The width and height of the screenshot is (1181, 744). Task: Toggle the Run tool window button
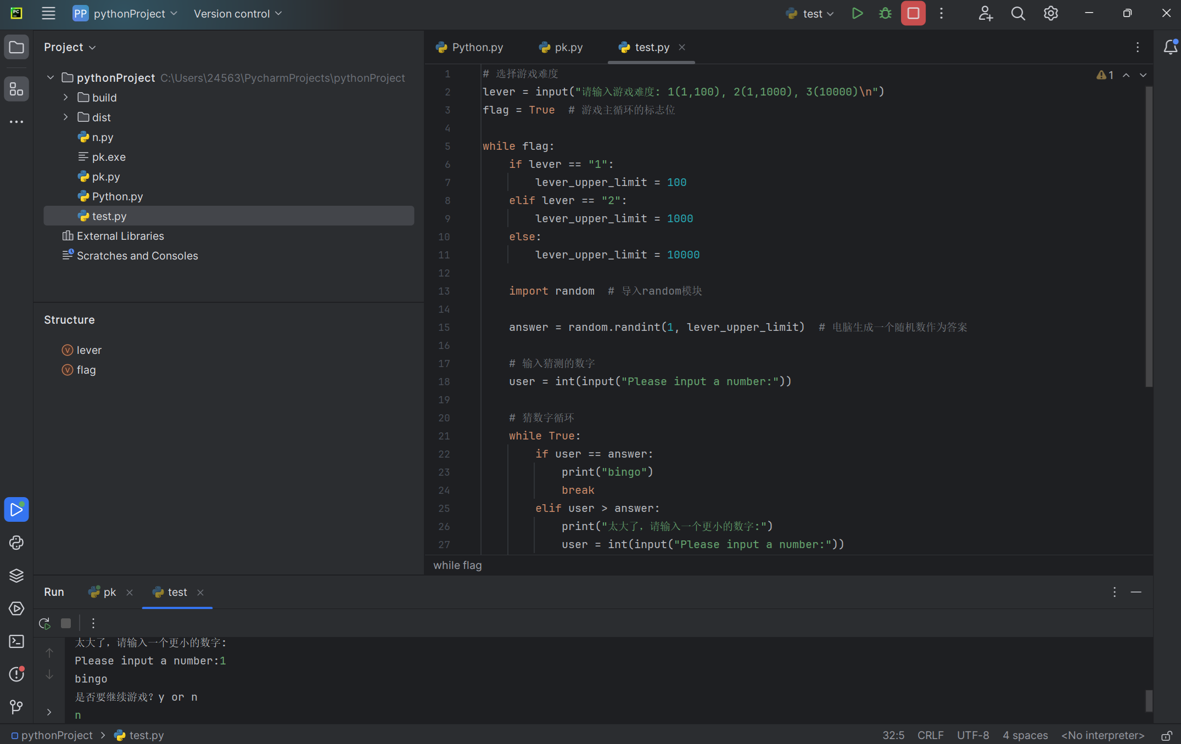pyautogui.click(x=16, y=510)
